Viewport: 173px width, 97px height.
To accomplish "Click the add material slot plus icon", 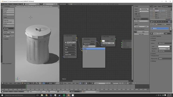I will (x=171, y=28).
